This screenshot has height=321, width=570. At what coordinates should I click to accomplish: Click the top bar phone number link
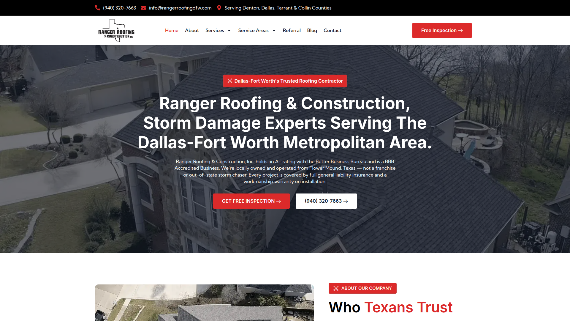pos(119,8)
